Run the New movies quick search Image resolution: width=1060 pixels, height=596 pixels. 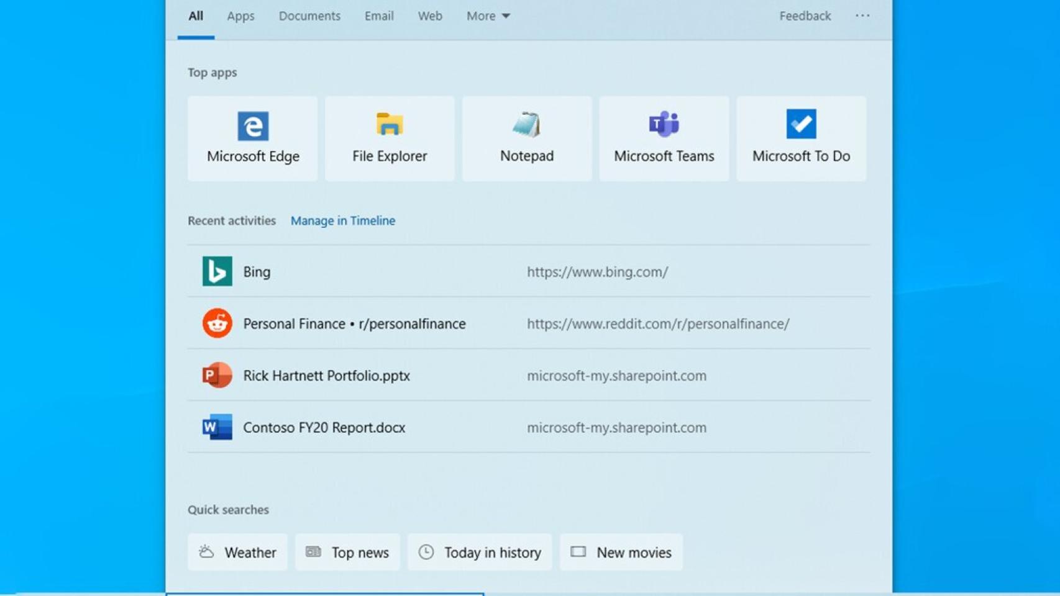621,552
